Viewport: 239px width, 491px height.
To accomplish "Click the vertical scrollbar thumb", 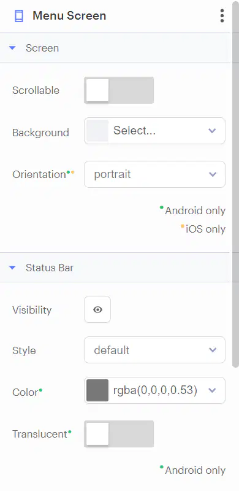I will tap(235, 185).
